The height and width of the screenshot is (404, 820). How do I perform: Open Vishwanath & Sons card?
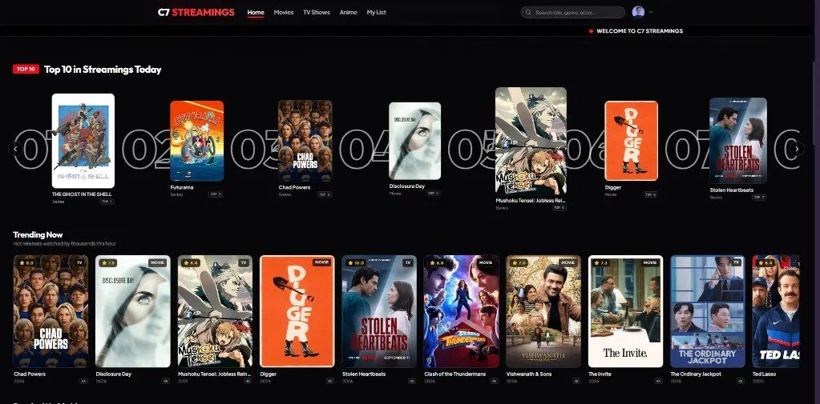pyautogui.click(x=543, y=311)
